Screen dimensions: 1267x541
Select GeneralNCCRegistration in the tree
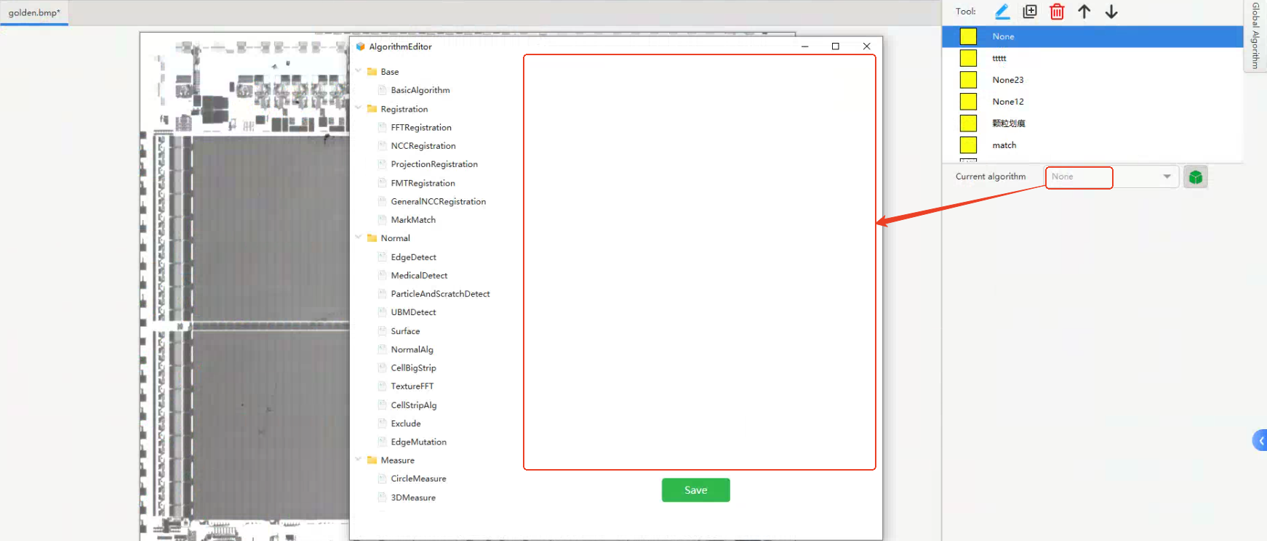[x=439, y=201]
